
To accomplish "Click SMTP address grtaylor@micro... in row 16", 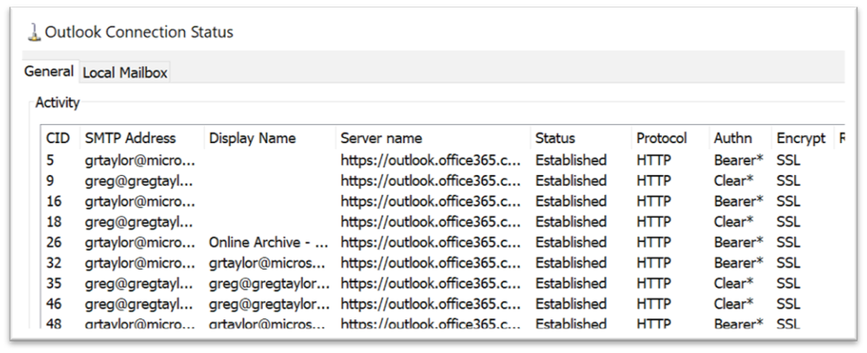I will tap(140, 201).
